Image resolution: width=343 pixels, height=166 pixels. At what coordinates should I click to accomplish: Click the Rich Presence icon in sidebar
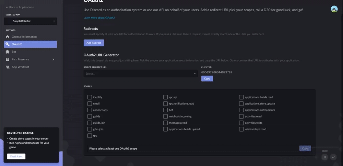8,59
